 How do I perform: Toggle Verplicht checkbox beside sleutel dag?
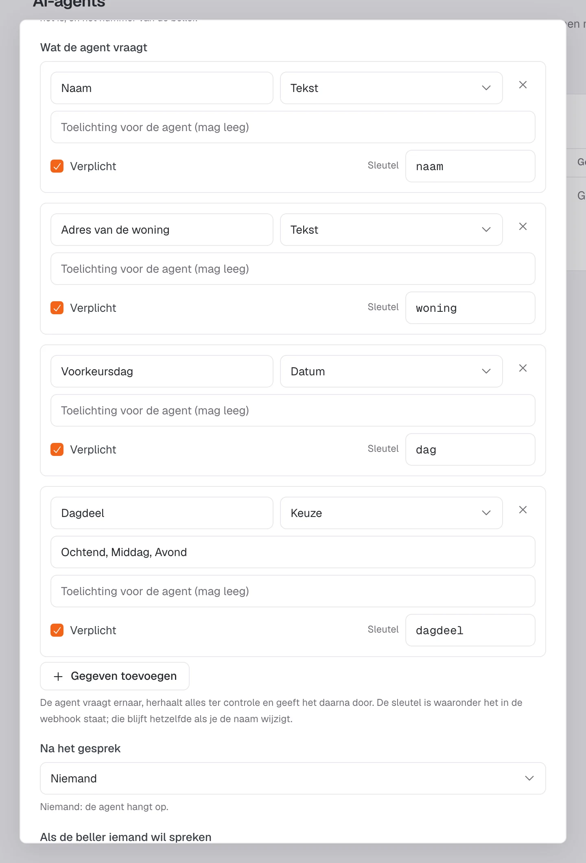pos(57,449)
